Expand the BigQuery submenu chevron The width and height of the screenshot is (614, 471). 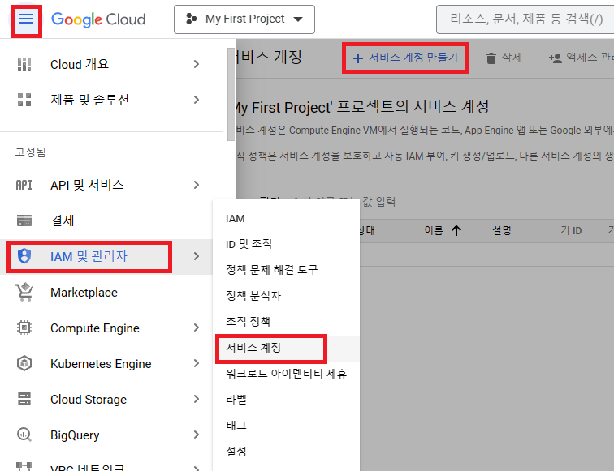197,435
